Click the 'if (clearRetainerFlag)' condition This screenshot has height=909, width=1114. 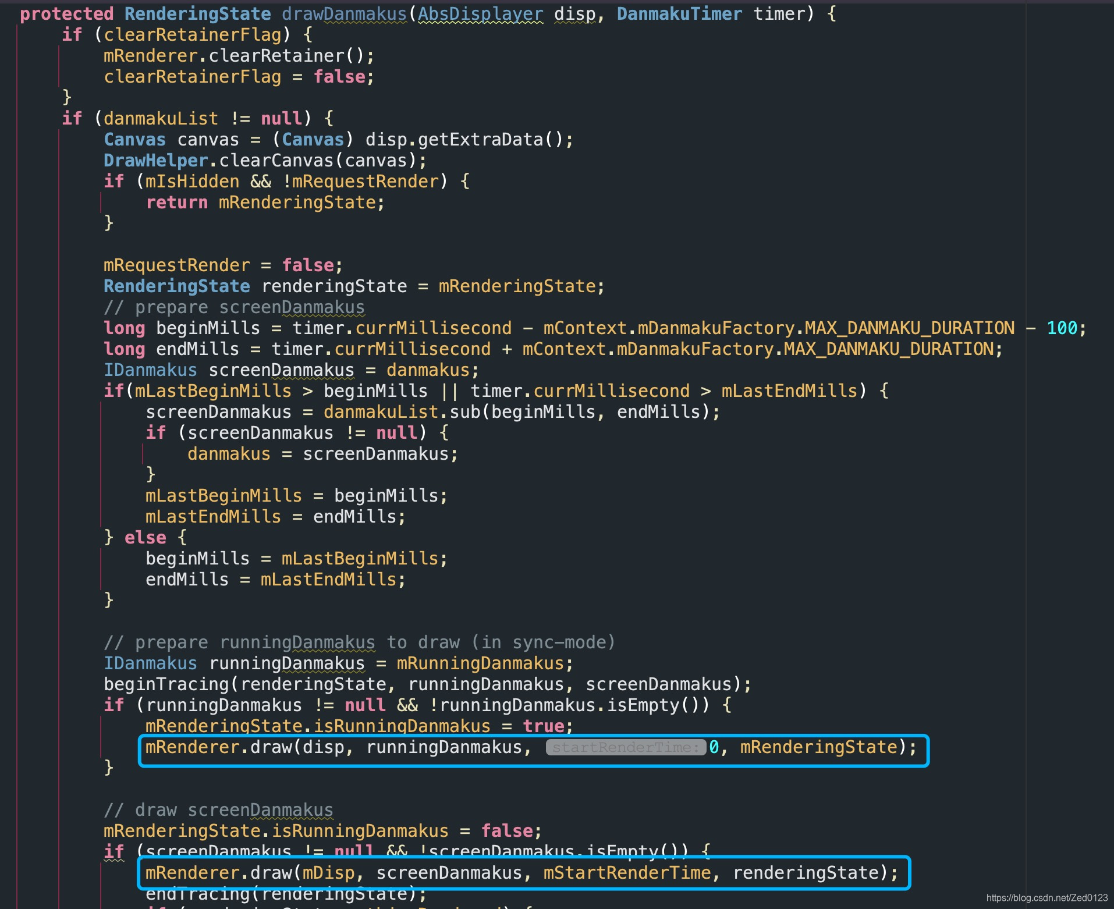coord(176,35)
